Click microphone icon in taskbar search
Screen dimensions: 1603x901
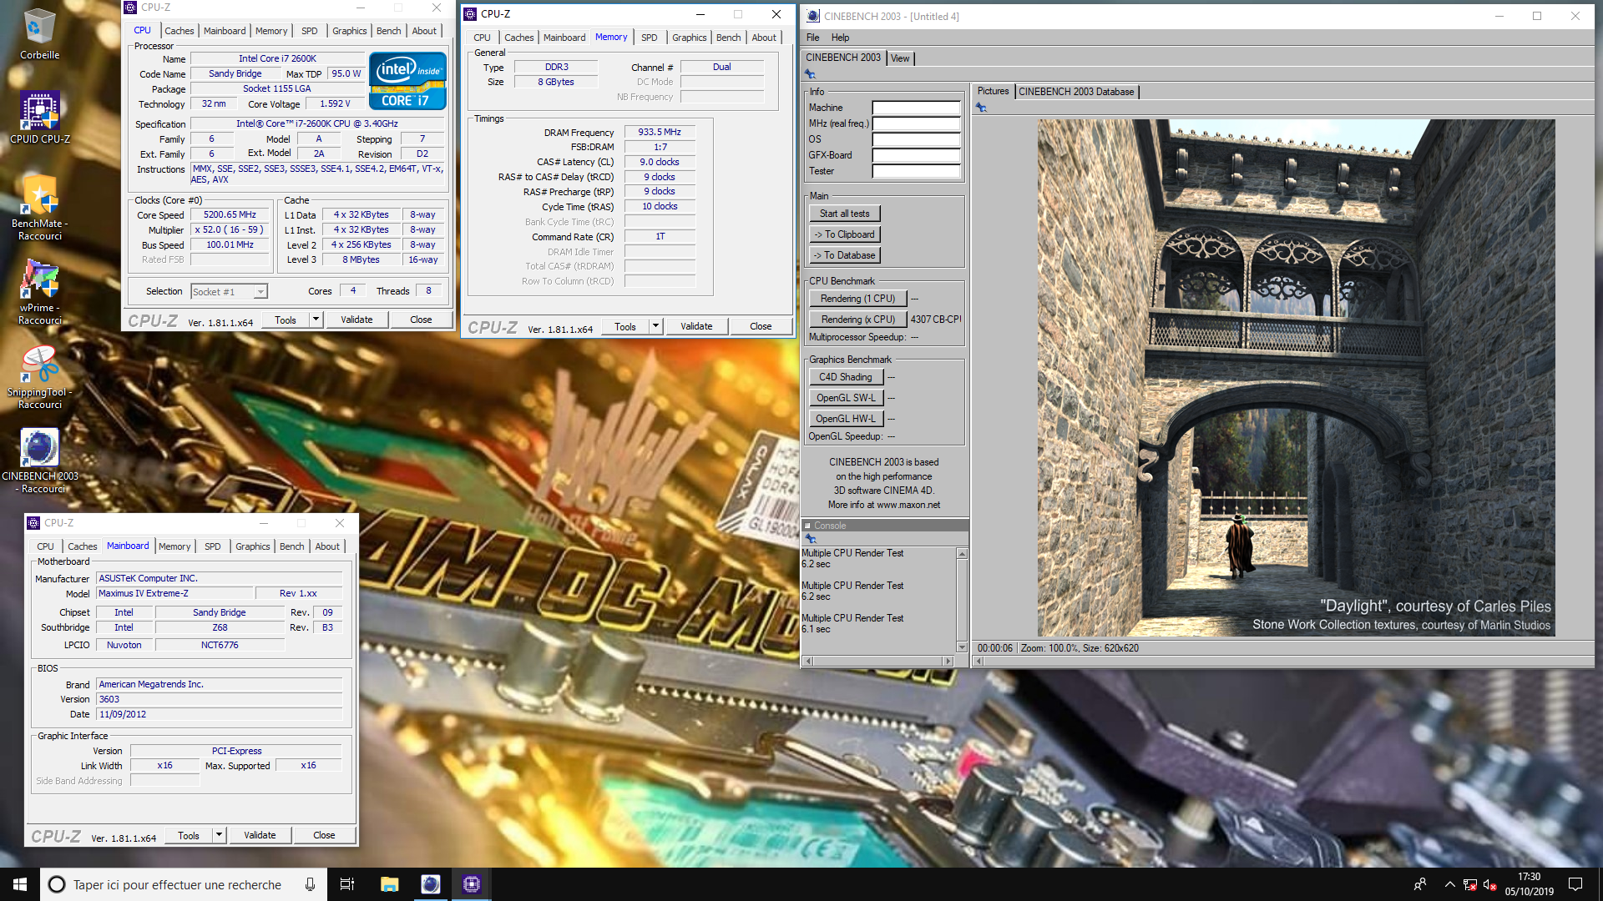coord(310,884)
